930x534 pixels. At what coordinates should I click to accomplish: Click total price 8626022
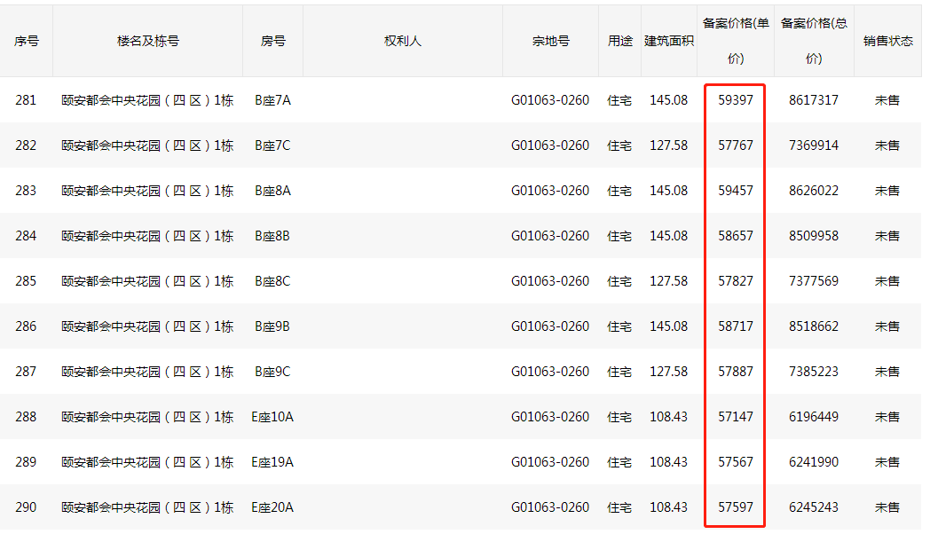pos(814,190)
